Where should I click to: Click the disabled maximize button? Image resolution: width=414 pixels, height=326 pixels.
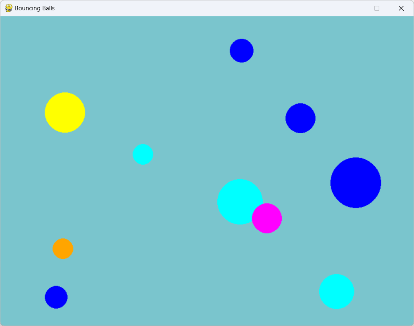coord(377,8)
